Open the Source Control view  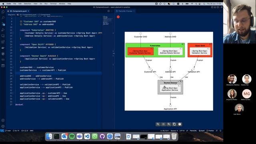3,24
